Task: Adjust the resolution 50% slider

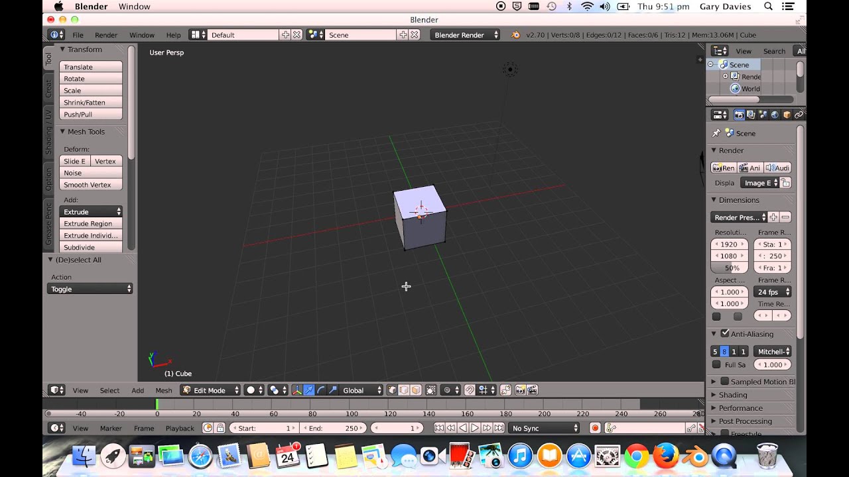Action: [730, 268]
